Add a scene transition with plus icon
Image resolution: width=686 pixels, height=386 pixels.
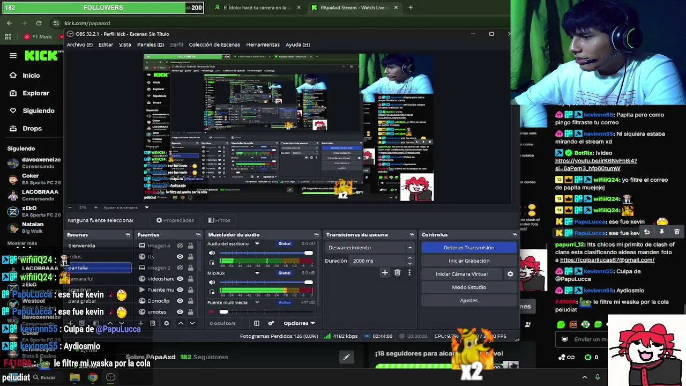(x=385, y=273)
